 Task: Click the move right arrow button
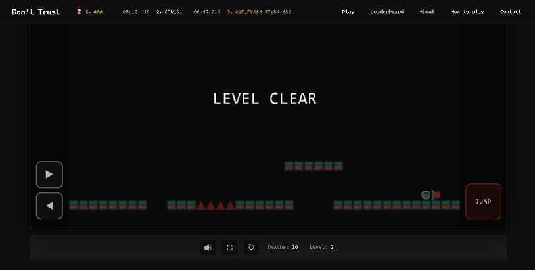[49, 175]
